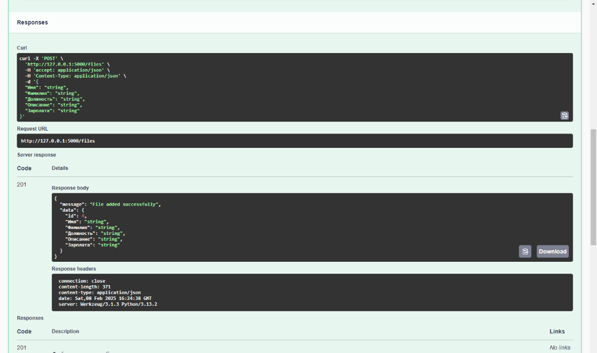
Task: Click the Request URL text box
Action: 294,141
